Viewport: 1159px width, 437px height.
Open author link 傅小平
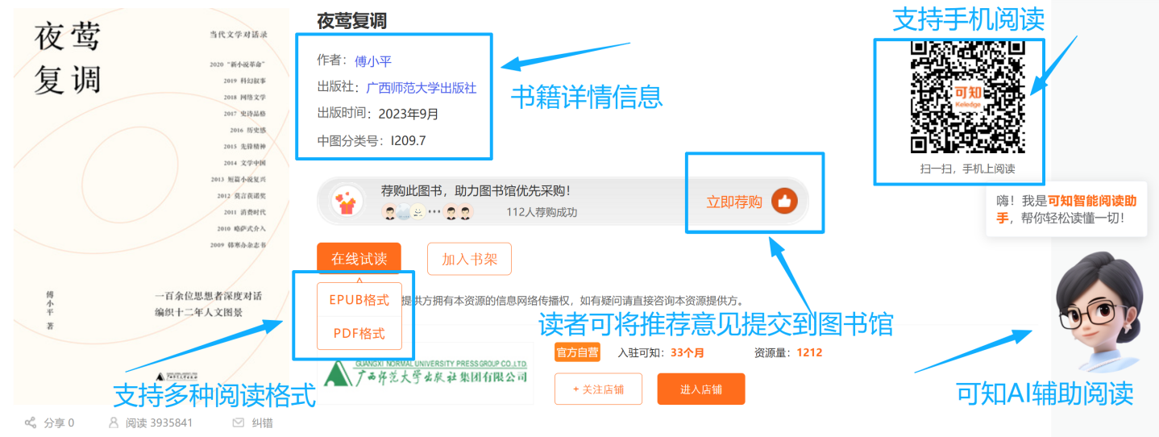[x=373, y=60]
